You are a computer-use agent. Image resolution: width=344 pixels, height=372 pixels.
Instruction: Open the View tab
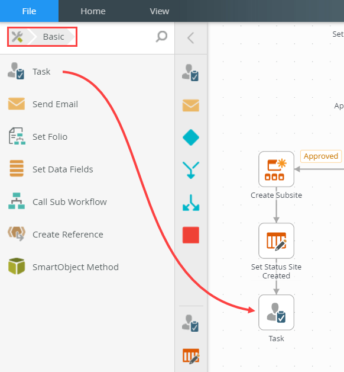(160, 11)
